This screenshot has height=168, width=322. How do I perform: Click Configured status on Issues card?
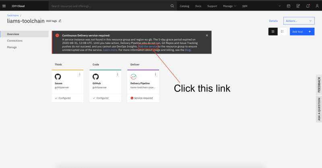tap(64, 98)
